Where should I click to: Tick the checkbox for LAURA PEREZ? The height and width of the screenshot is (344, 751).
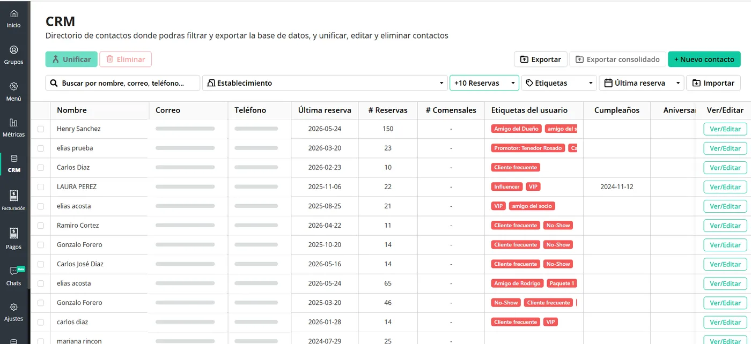[x=41, y=187]
